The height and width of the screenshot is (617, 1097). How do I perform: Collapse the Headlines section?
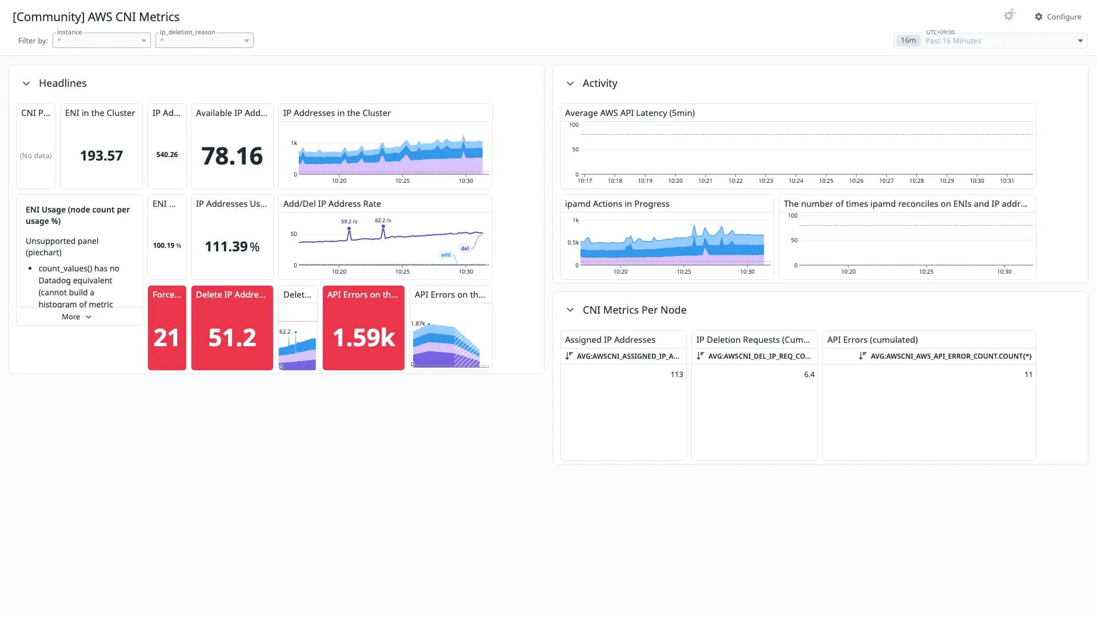26,83
